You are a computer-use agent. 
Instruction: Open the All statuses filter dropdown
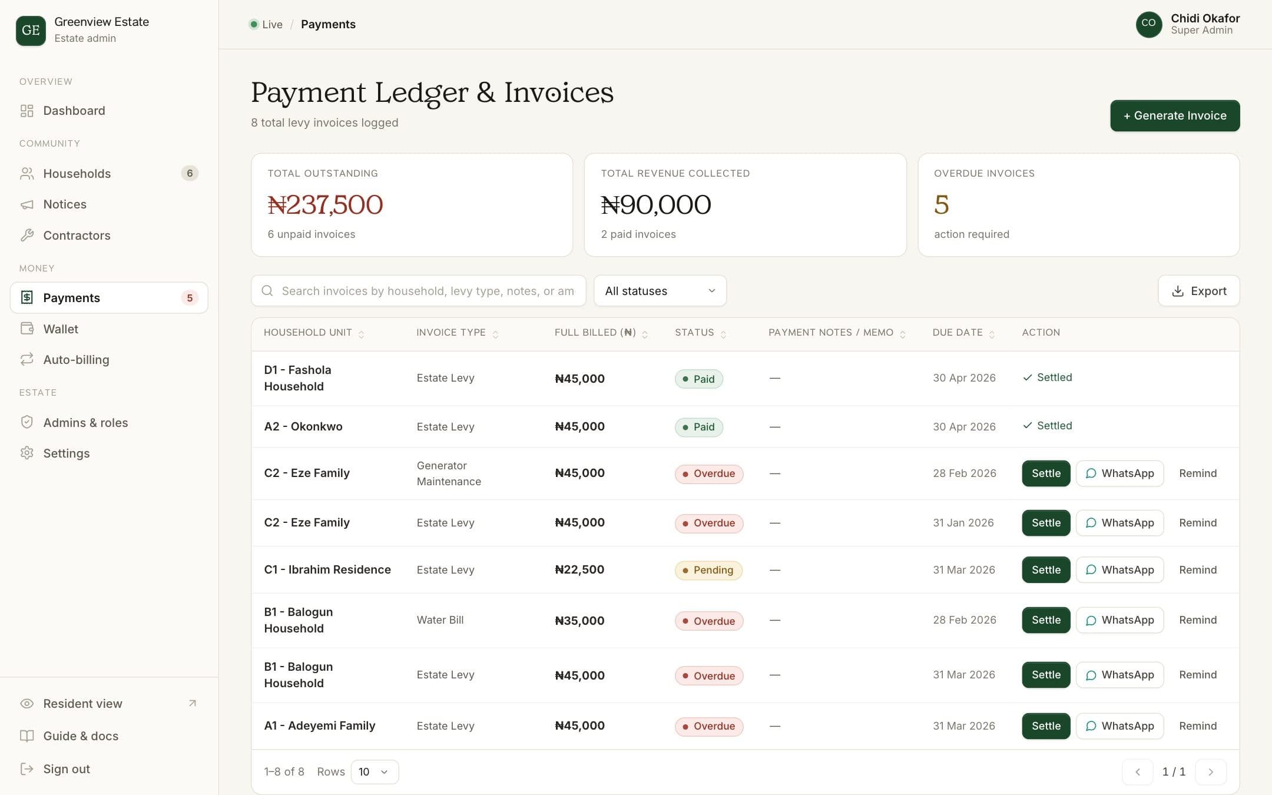pyautogui.click(x=660, y=291)
